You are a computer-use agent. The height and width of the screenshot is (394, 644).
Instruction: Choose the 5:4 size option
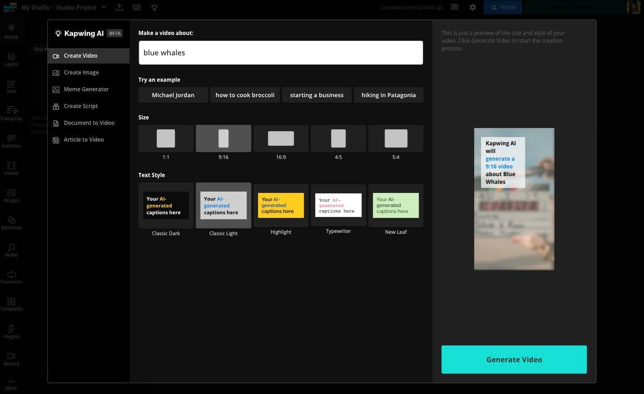(396, 138)
